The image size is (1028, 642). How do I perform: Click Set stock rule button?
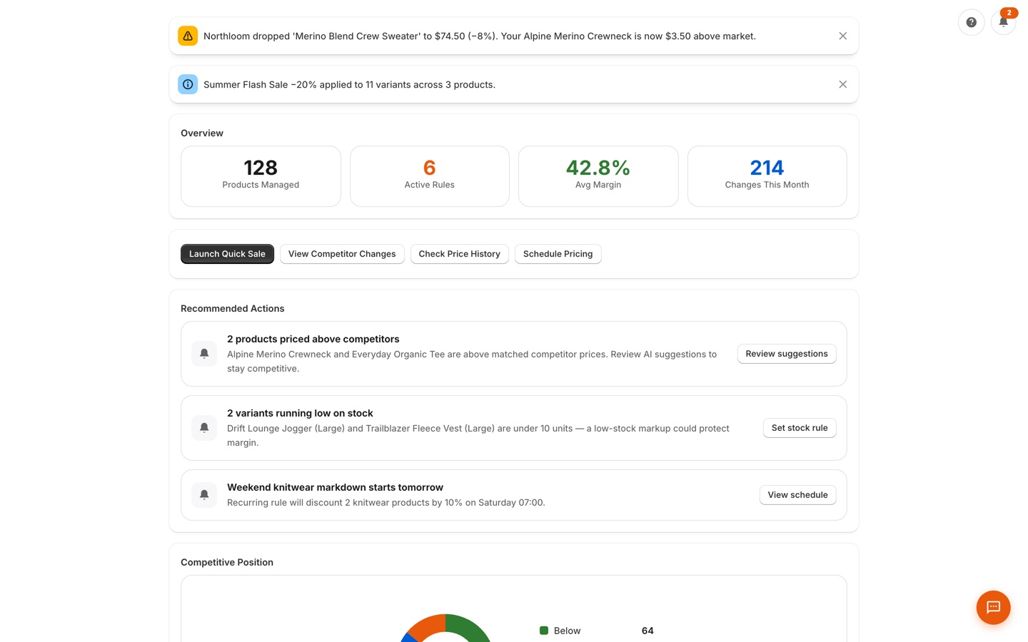pyautogui.click(x=799, y=428)
